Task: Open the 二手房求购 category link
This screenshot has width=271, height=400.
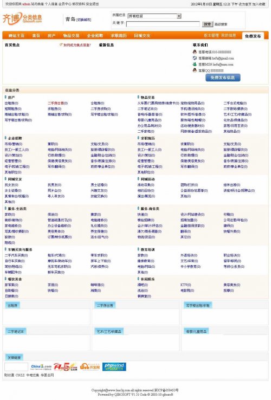Action: 100,109
